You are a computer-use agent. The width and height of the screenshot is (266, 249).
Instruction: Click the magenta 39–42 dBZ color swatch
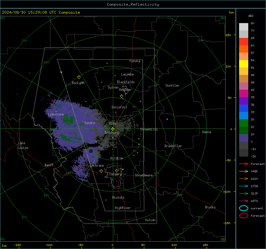tap(244, 94)
